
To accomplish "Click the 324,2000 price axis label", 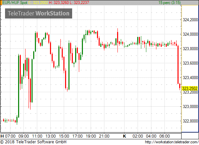I will (x=190, y=20).
